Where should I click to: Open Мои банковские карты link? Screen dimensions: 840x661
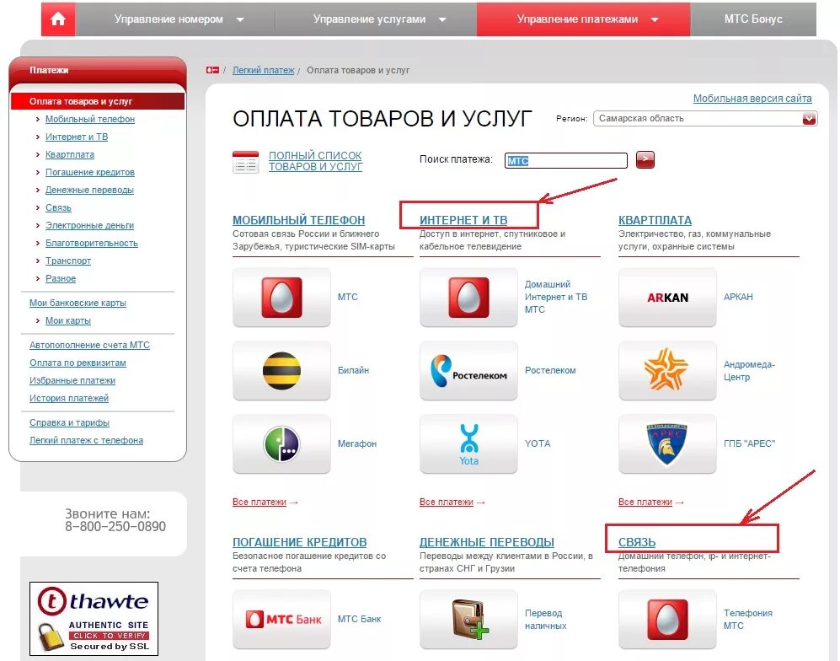tap(78, 303)
